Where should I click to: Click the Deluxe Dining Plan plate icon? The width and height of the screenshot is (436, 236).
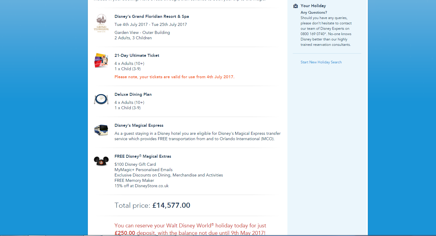[101, 99]
